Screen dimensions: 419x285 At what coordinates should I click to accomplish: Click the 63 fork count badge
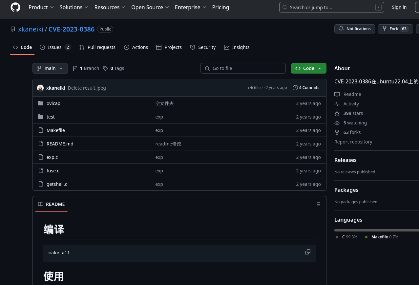tap(404, 29)
